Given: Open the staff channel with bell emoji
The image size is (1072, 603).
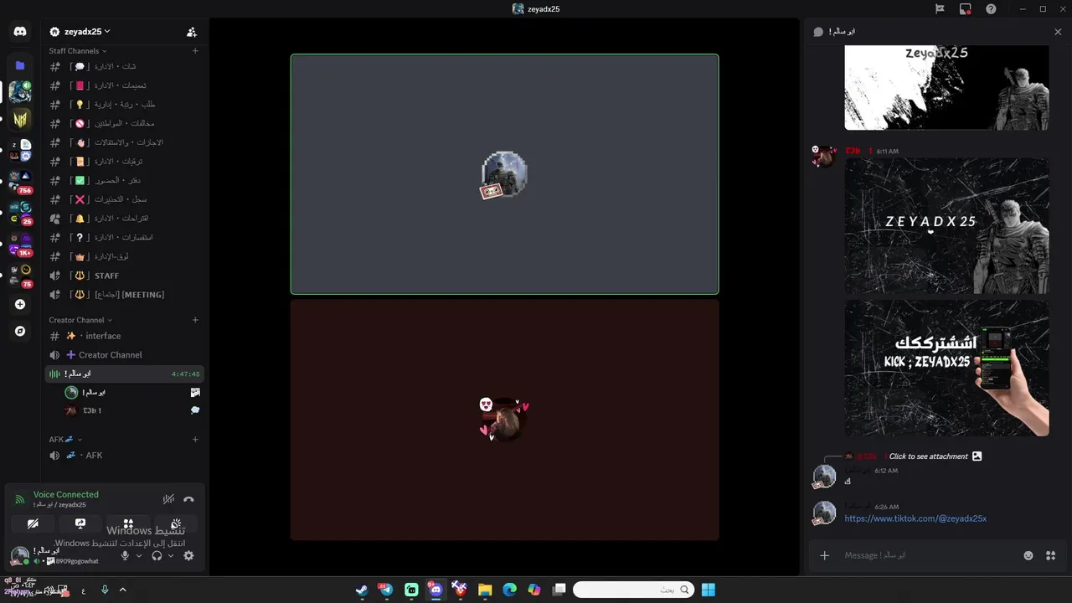Looking at the screenshot, I should coord(124,219).
